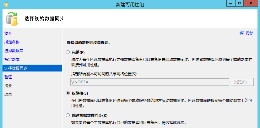Close the 新建可用性组 window

[x=251, y=3]
